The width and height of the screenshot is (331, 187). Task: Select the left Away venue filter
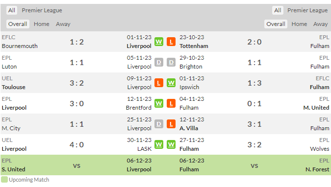63,24
